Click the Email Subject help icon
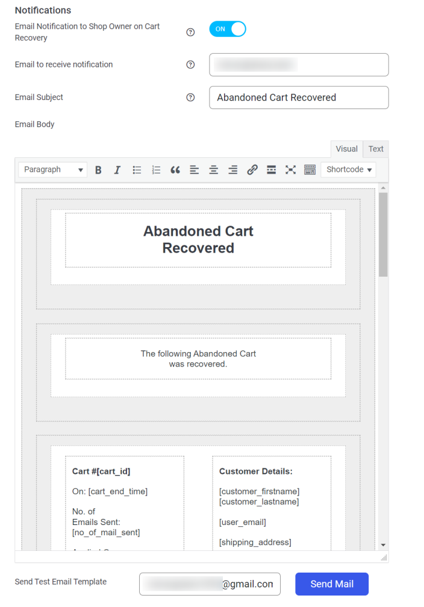 coord(190,98)
